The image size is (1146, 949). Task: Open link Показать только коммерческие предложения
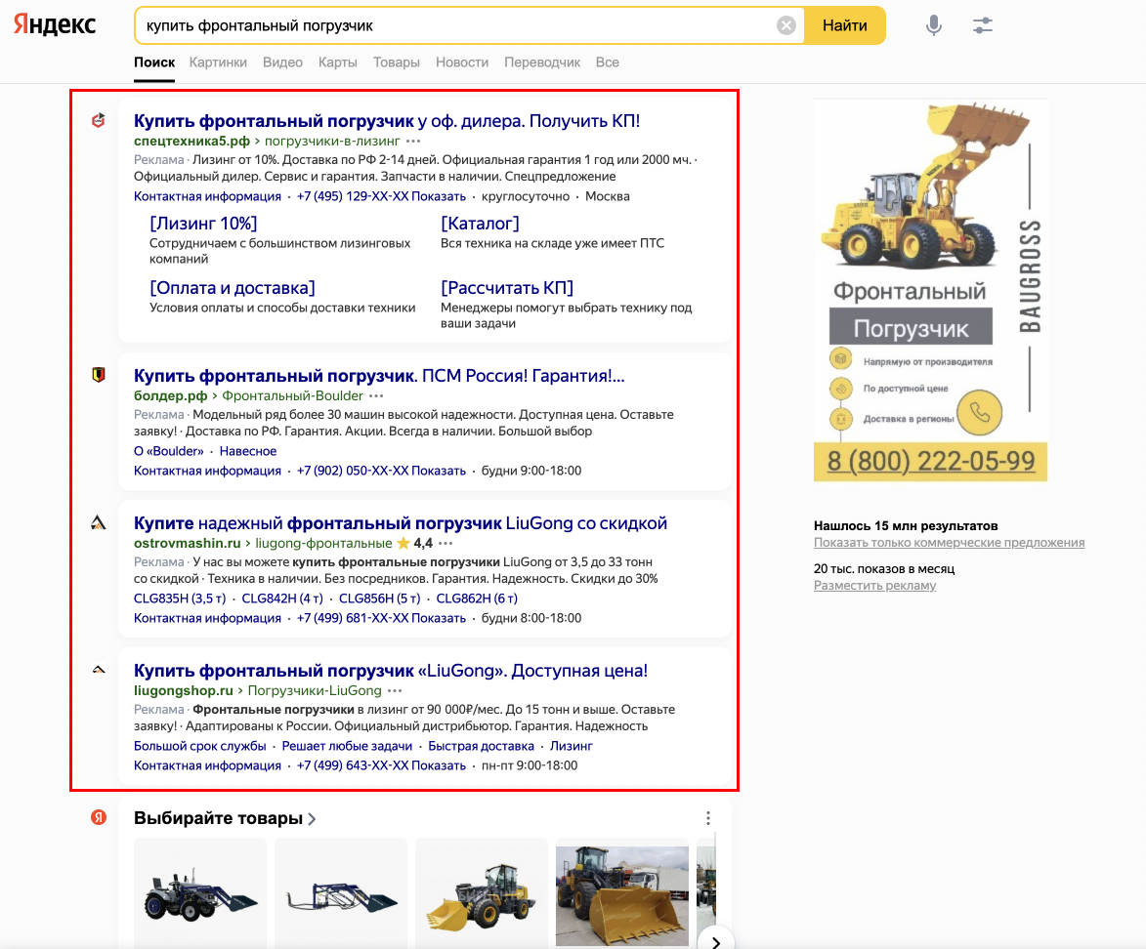[x=948, y=541]
